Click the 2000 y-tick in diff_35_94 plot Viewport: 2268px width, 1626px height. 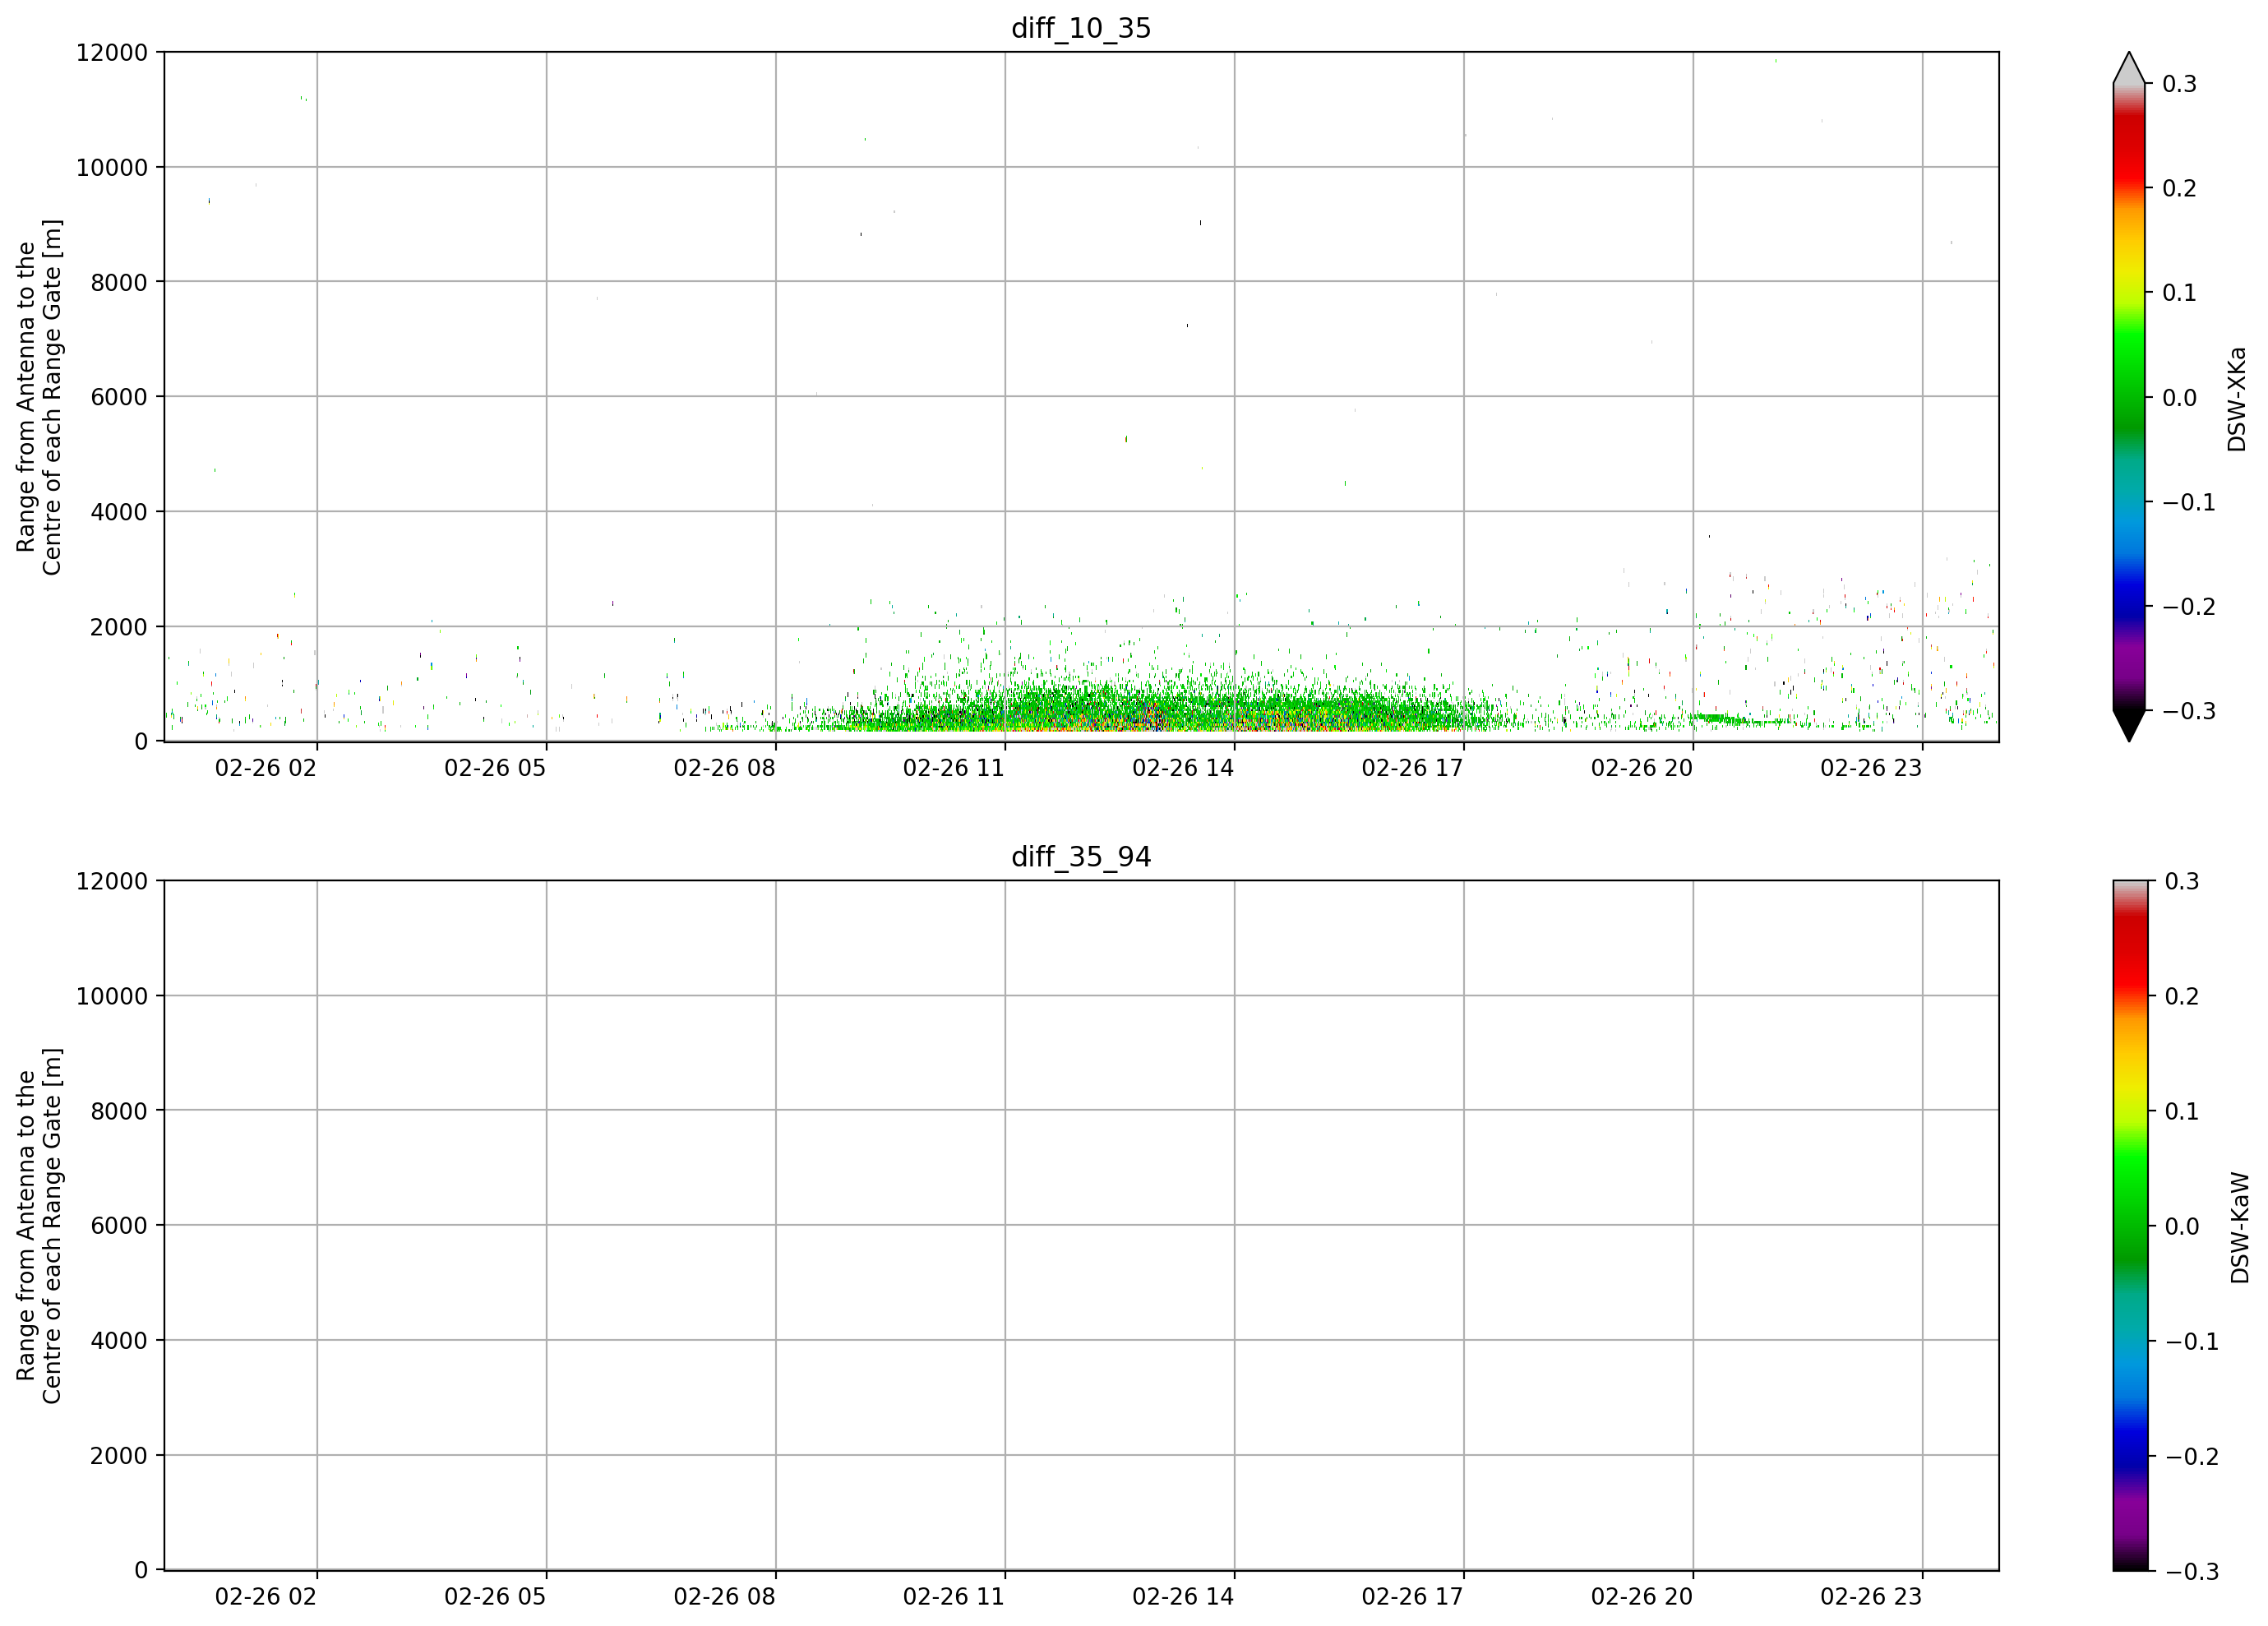[x=119, y=1456]
